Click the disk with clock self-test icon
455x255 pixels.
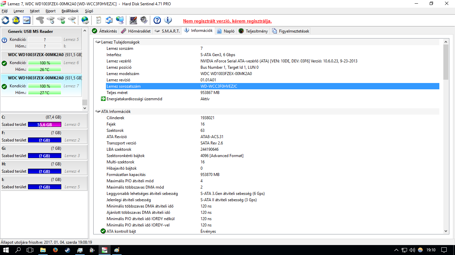pos(51,20)
